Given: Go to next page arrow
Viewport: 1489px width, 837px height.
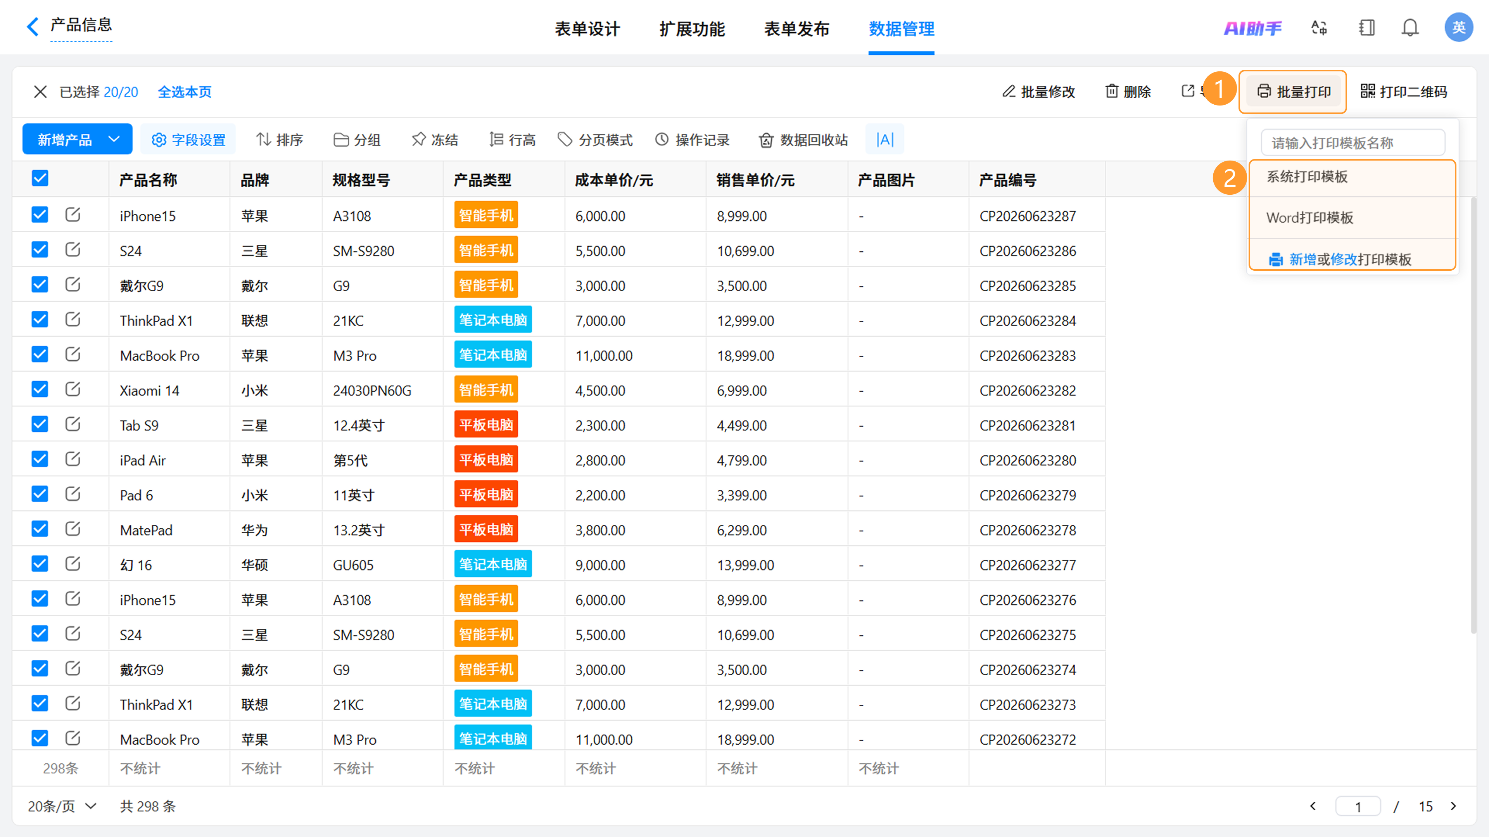Looking at the screenshot, I should tap(1454, 806).
